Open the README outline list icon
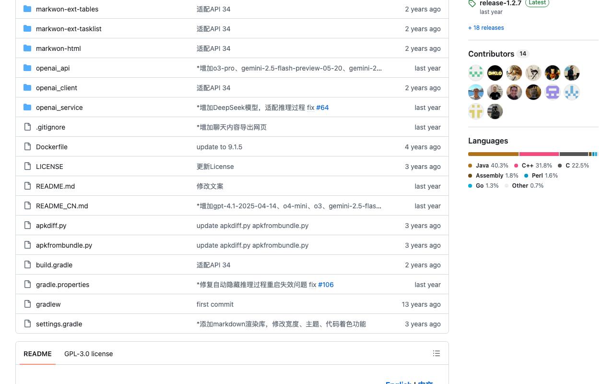Image resolution: width=614 pixels, height=384 pixels. (x=437, y=353)
